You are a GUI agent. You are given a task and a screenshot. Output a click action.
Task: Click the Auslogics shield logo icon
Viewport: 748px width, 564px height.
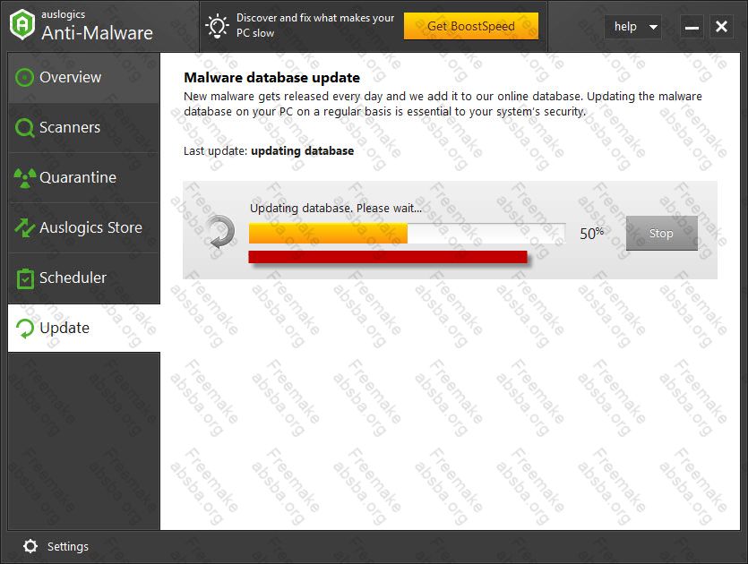[22, 25]
